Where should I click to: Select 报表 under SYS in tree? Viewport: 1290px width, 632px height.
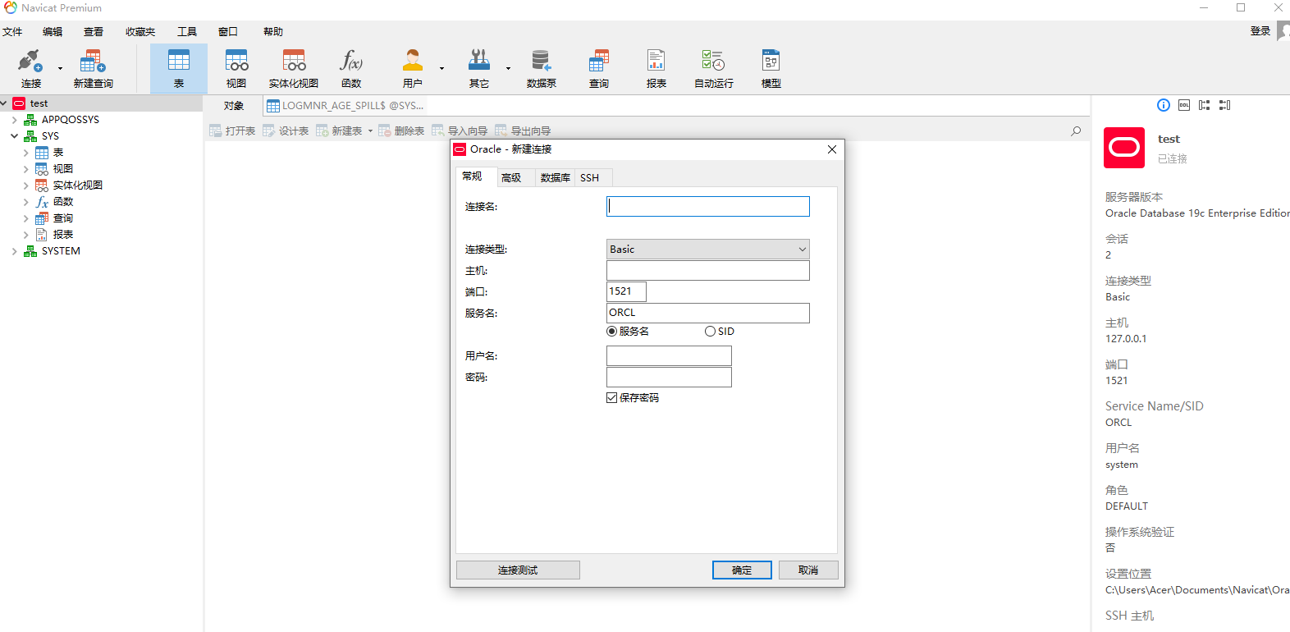(63, 235)
